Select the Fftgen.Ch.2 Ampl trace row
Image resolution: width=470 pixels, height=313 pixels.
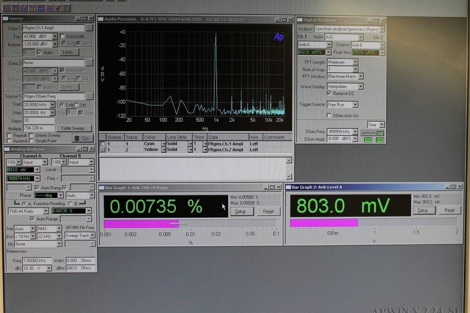click(x=196, y=149)
